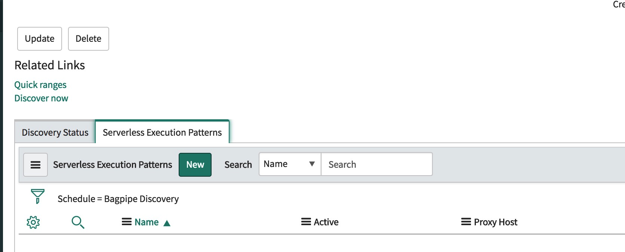Follow the Discover now link
The image size is (625, 252).
click(x=41, y=98)
